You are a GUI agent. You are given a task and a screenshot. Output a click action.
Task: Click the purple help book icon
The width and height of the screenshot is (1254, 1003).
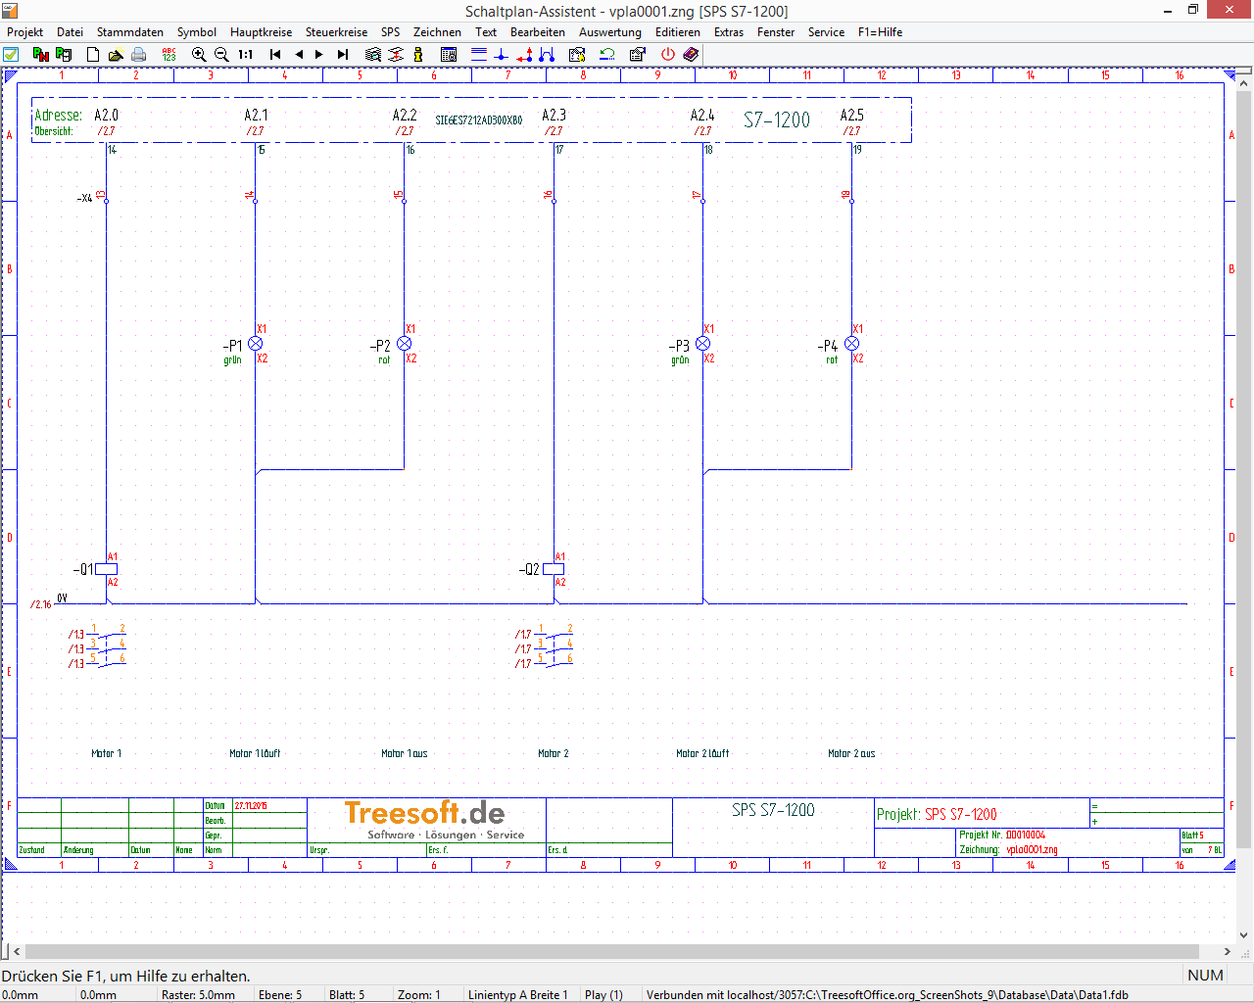click(691, 55)
